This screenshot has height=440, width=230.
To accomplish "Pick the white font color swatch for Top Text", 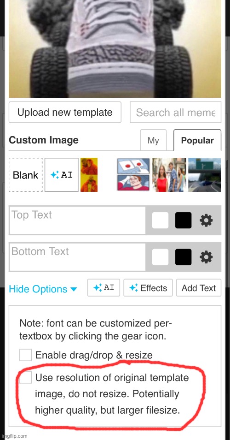I will (161, 220).
